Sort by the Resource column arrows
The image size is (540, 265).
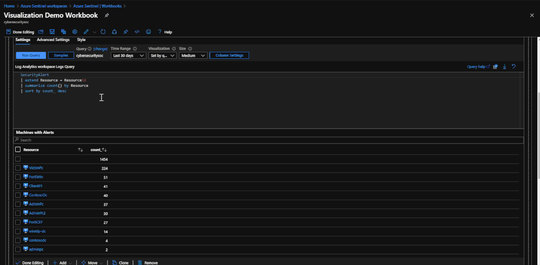coord(81,150)
